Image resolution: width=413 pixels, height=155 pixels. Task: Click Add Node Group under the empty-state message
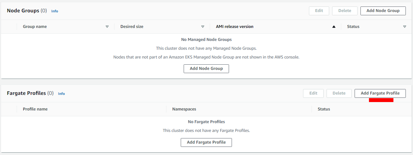[206, 69]
